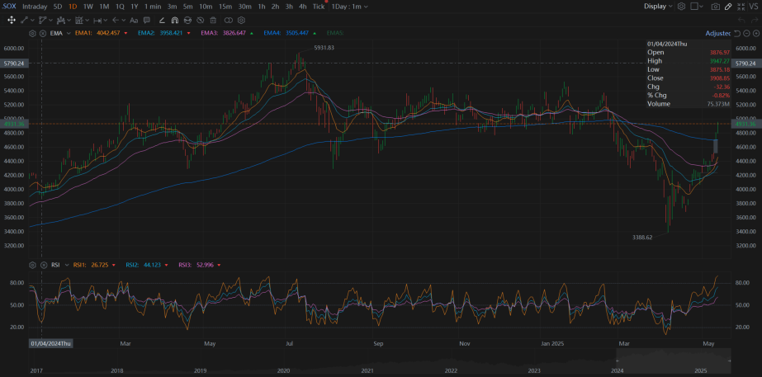Reset the chart view
Image resolution: width=762 pixels, height=377 pixels.
pyautogui.click(x=736, y=34)
